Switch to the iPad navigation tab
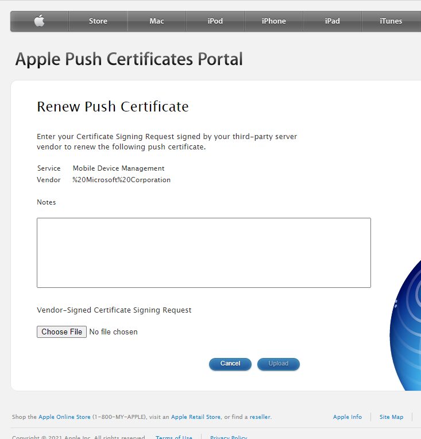 click(332, 21)
